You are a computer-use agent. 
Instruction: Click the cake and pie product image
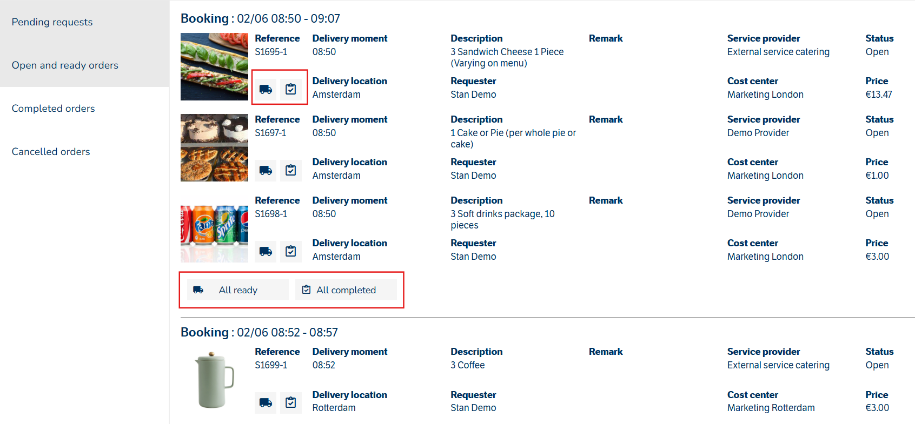(x=214, y=148)
